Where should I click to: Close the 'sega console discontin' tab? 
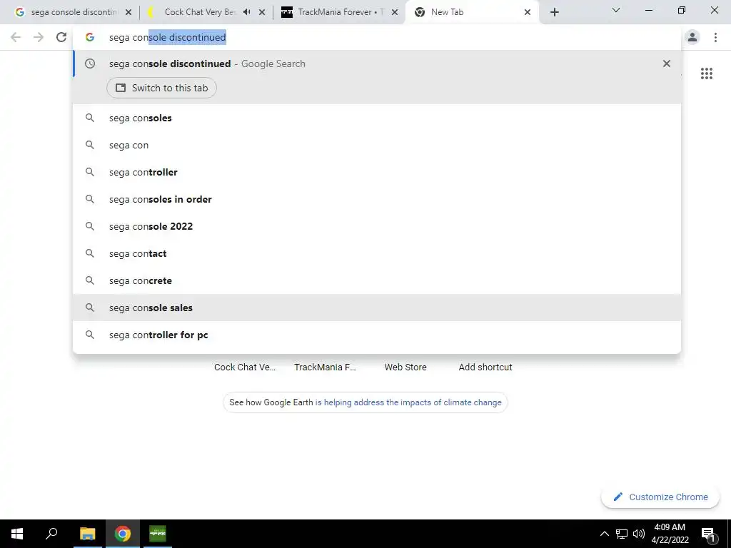click(x=128, y=13)
